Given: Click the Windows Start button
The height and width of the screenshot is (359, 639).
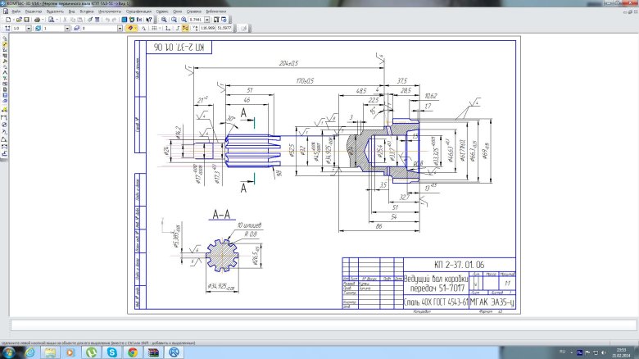Looking at the screenshot, I should 9,352.
